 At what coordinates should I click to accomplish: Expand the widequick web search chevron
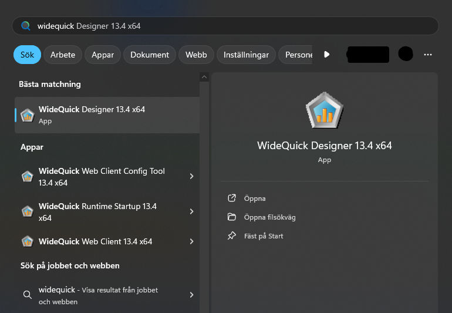point(192,295)
